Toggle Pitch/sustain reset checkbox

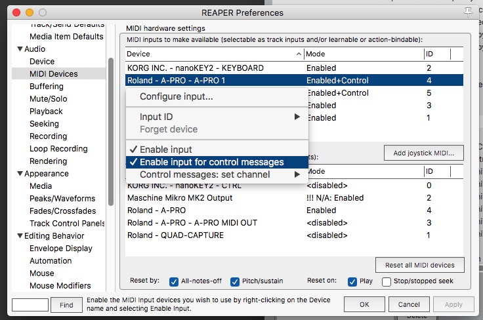tap(235, 281)
